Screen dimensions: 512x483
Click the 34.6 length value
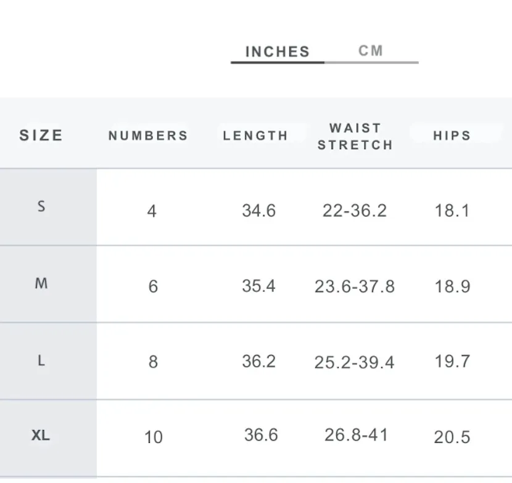259,210
